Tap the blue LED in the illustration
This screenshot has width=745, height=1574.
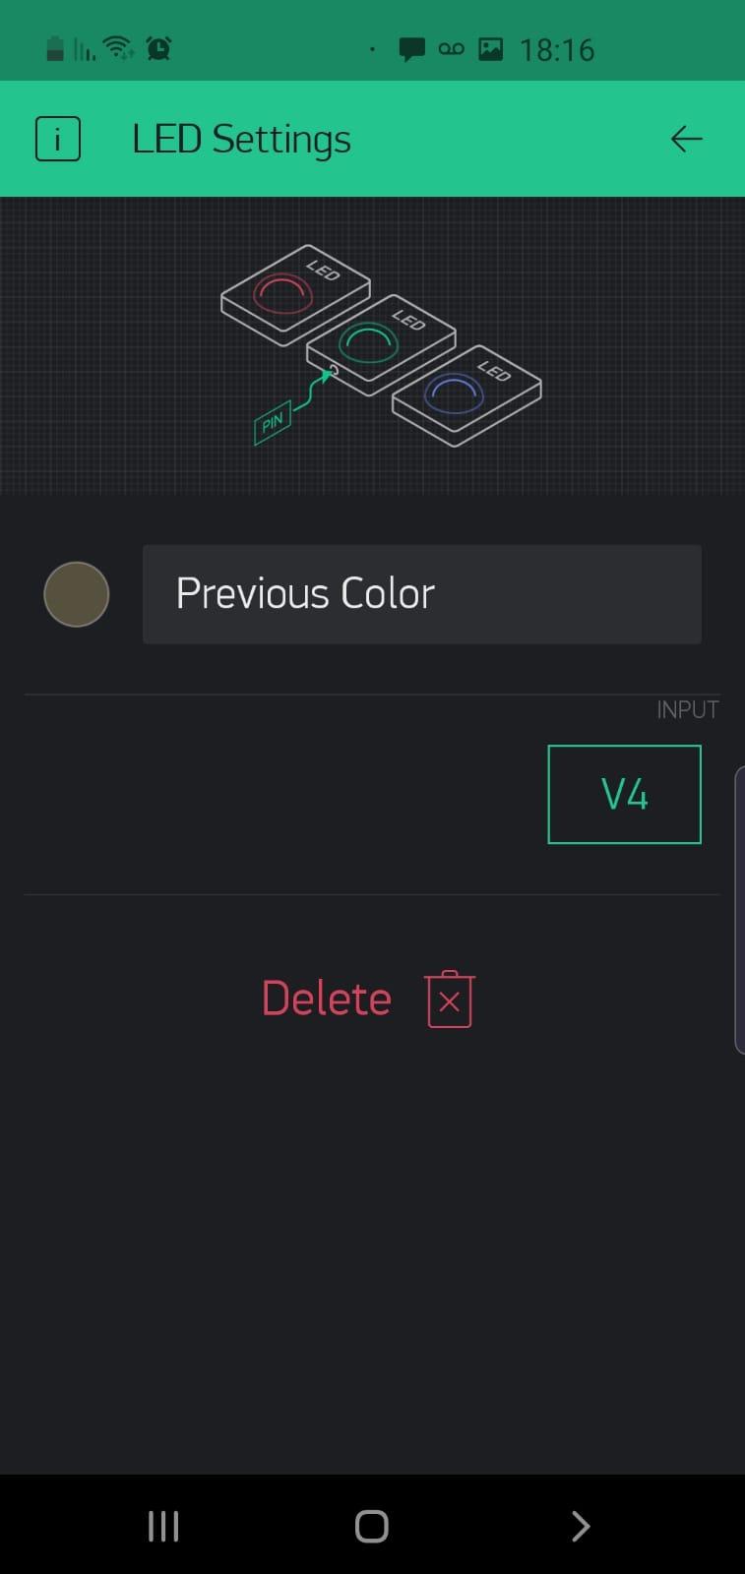[x=455, y=394]
